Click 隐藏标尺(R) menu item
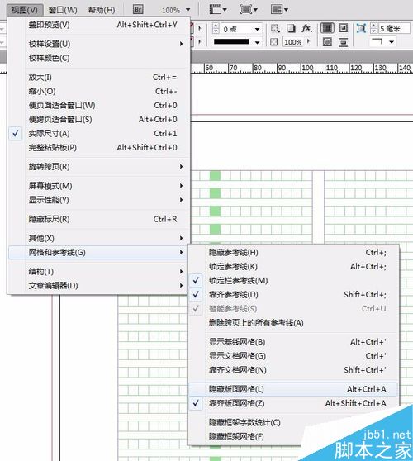 tap(99, 219)
